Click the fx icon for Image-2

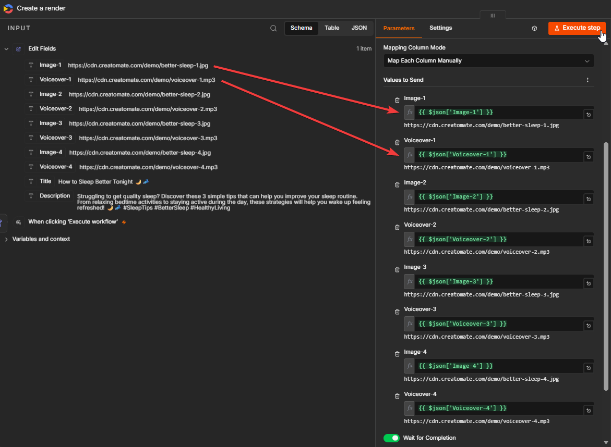tap(409, 197)
